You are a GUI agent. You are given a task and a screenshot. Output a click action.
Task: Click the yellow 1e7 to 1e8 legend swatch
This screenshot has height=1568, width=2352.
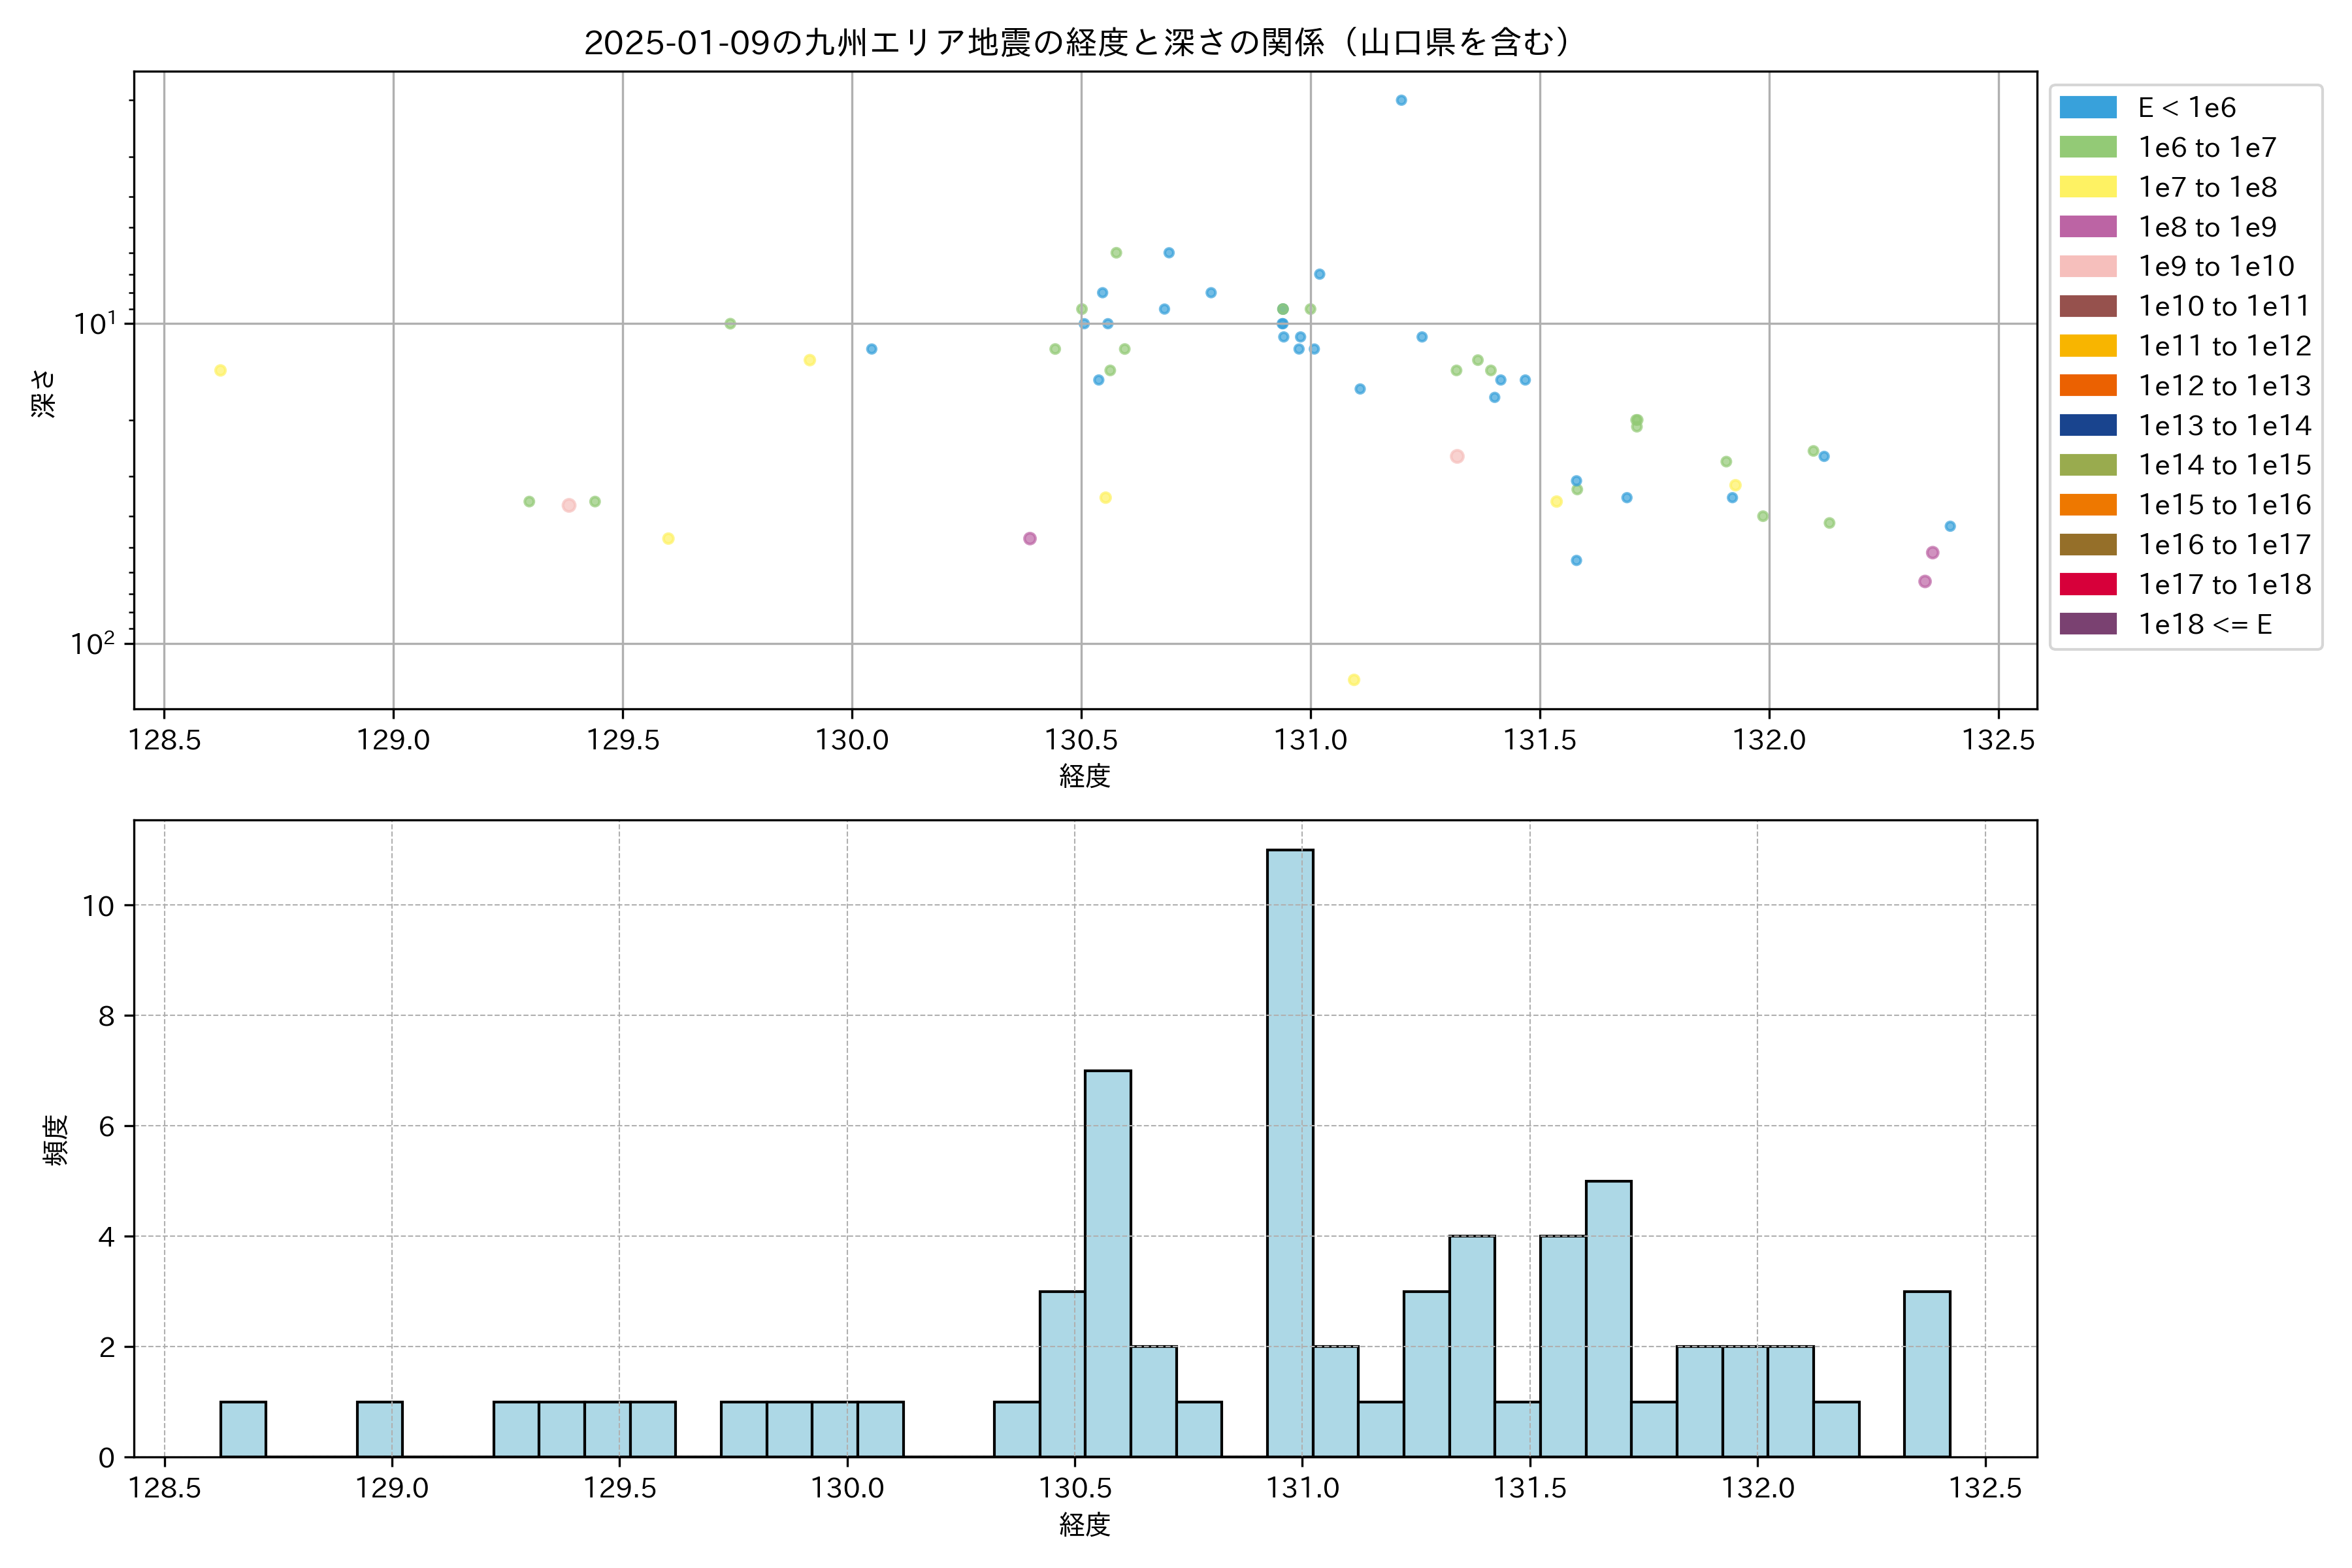2088,187
